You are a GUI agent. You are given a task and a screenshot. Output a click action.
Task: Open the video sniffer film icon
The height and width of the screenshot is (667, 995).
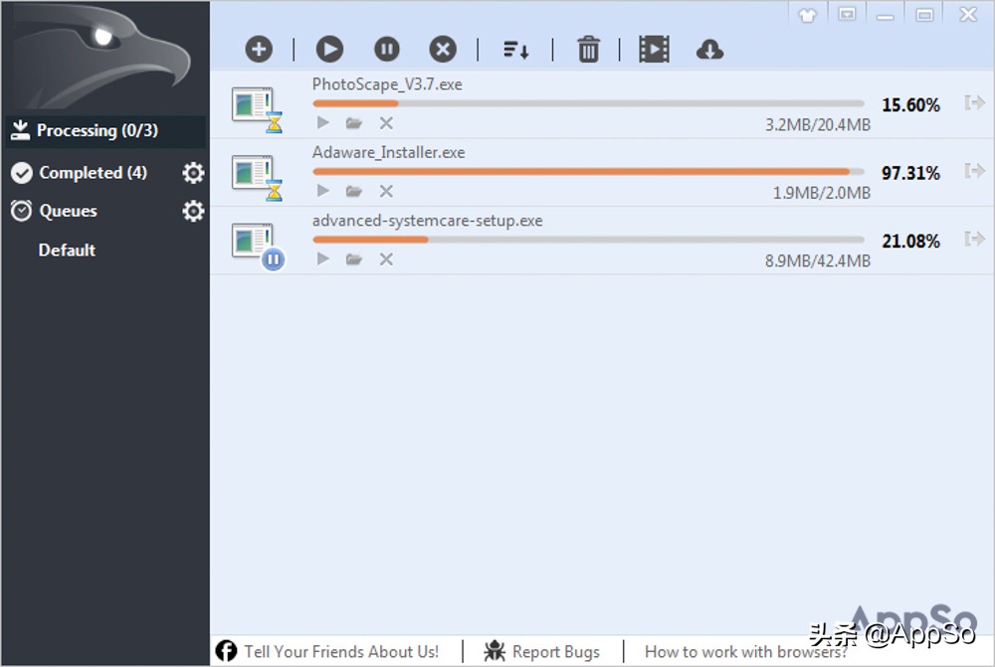pos(655,49)
